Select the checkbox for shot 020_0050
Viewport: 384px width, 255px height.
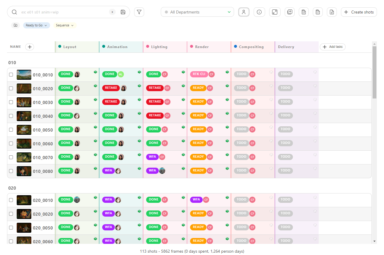click(x=11, y=227)
